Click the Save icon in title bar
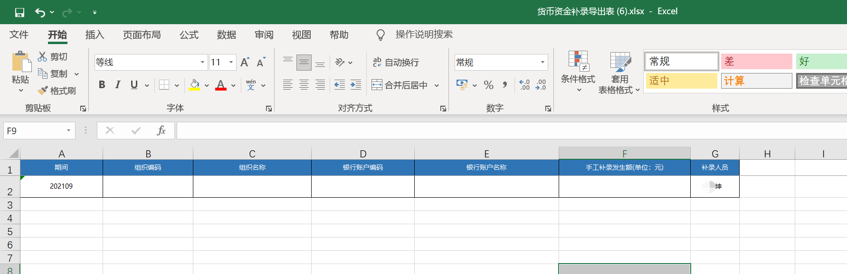The width and height of the screenshot is (847, 274). pos(19,12)
